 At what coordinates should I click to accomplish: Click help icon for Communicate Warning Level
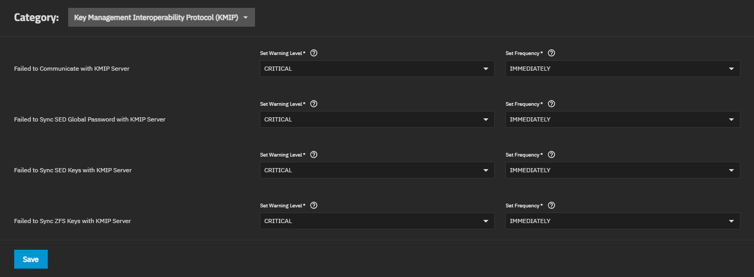[x=314, y=53]
